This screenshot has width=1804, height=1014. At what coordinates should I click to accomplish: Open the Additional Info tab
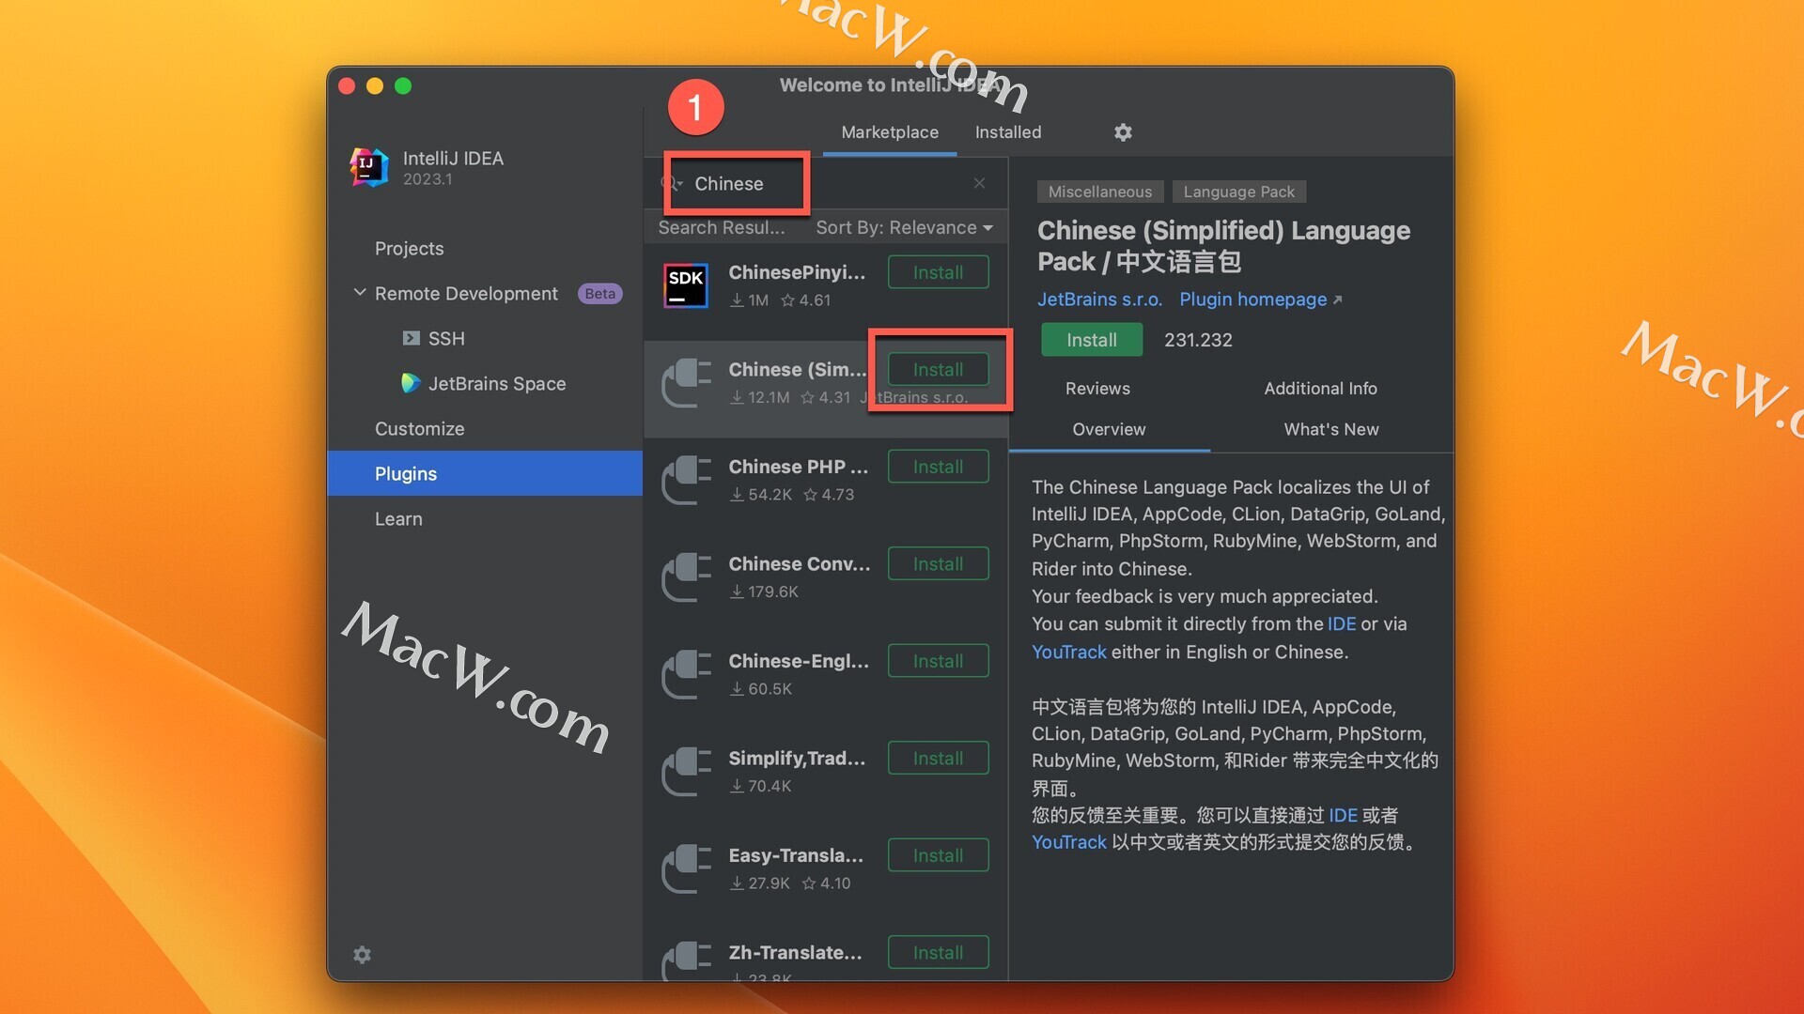(1320, 389)
